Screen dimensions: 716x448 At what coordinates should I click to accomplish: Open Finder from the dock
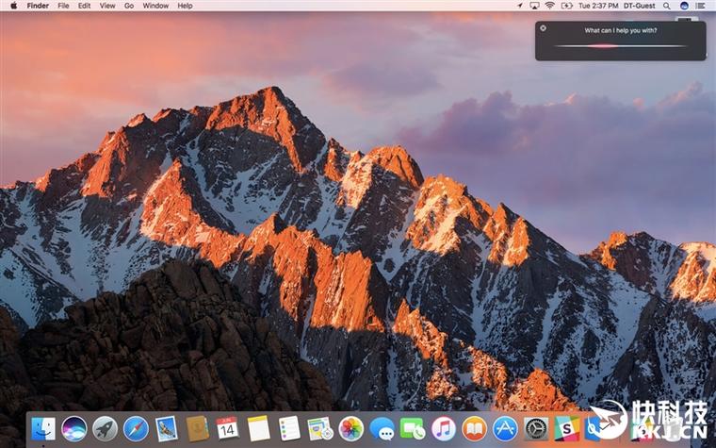pyautogui.click(x=43, y=429)
